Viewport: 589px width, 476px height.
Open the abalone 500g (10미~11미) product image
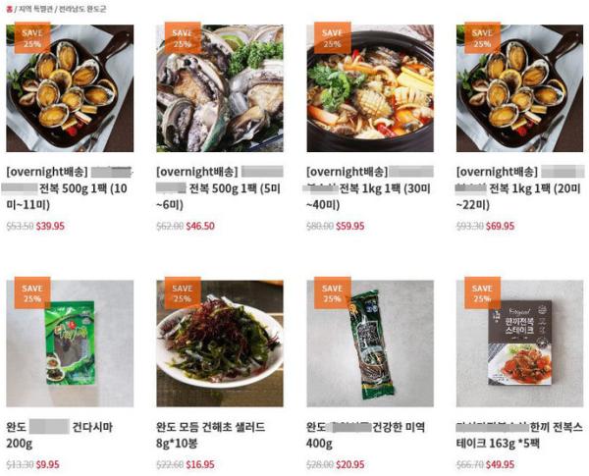pyautogui.click(x=70, y=88)
